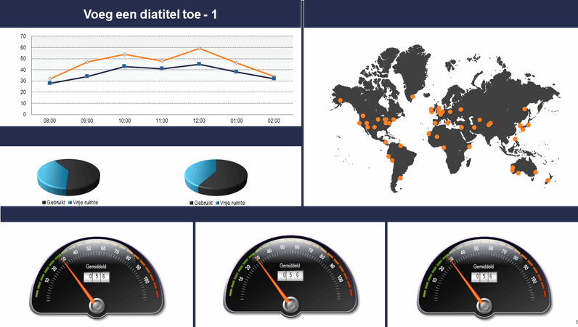This screenshot has width=578, height=327.
Task: Click the 'Vrije ruimte' legend under left pie
Action: point(85,201)
